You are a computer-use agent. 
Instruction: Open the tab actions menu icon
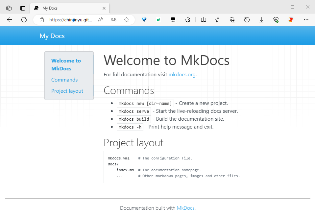tap(23, 8)
